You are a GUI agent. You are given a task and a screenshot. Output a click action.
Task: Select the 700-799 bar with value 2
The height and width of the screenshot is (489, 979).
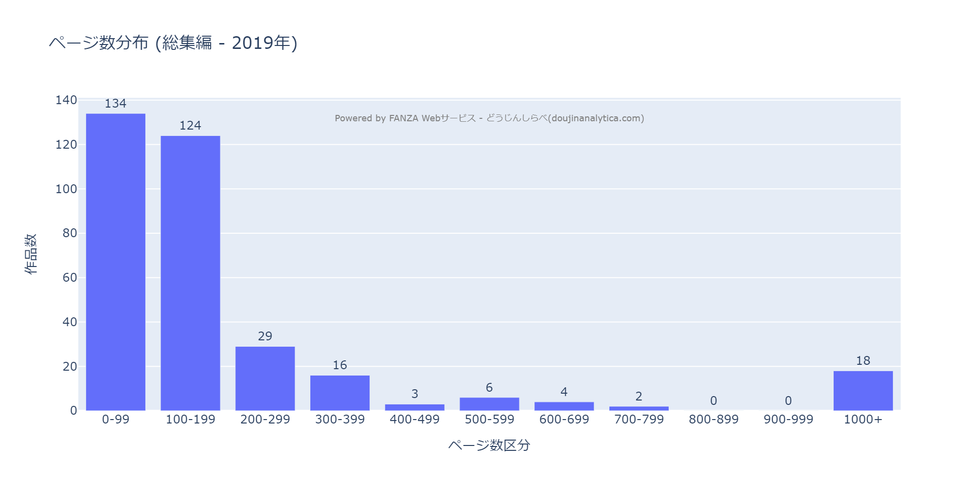pos(639,408)
